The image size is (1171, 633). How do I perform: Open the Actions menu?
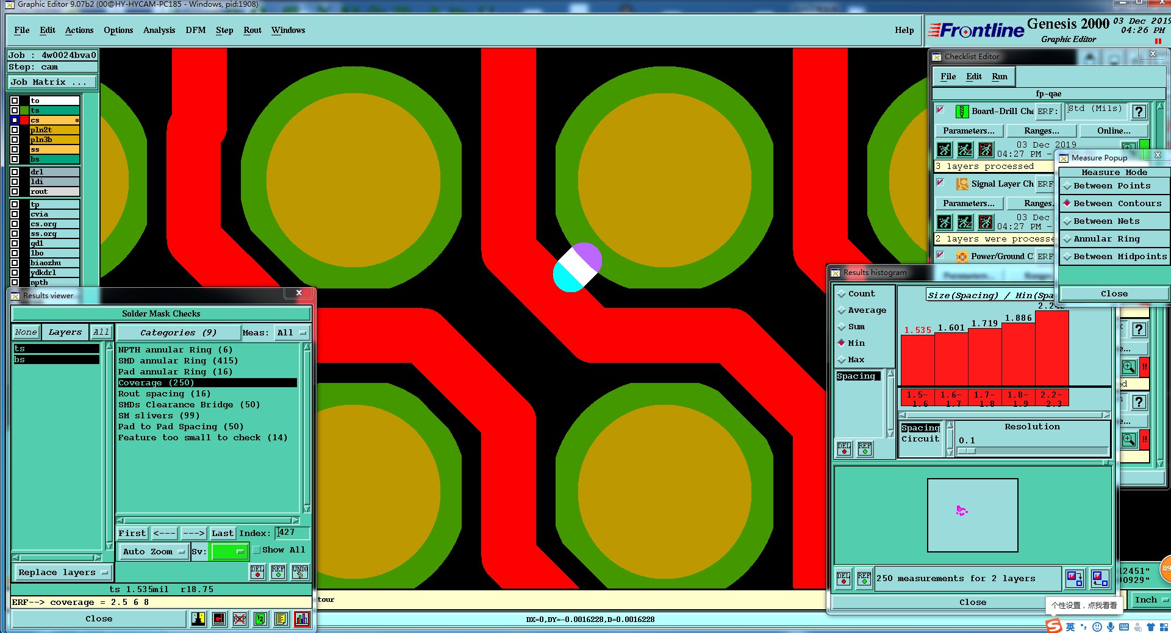coord(79,30)
